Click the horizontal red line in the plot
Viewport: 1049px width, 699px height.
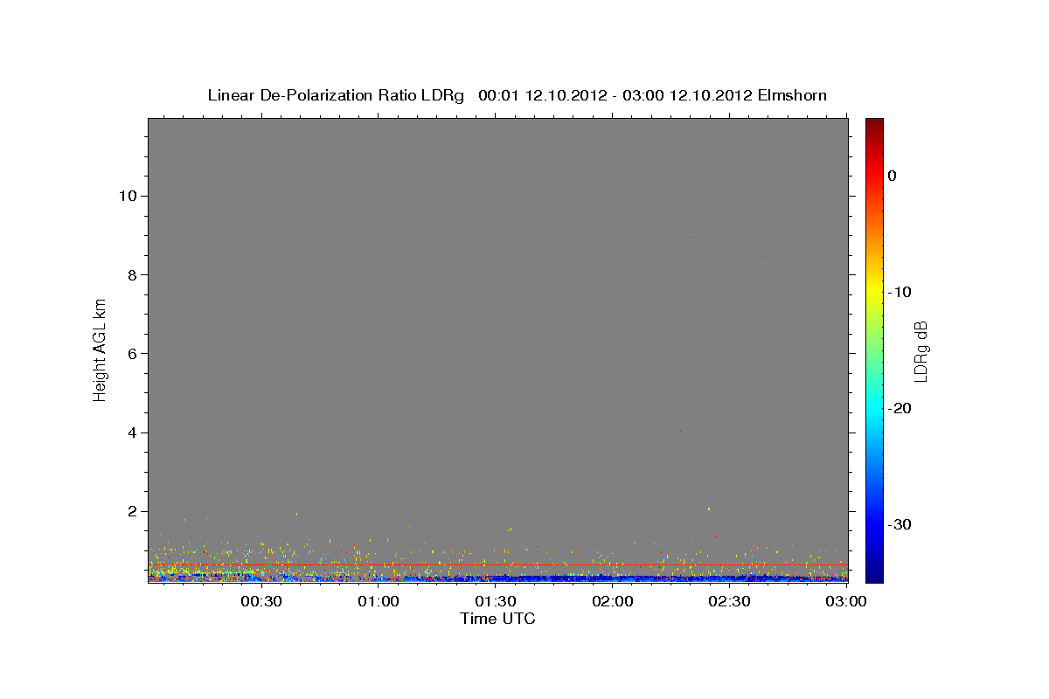click(x=497, y=564)
